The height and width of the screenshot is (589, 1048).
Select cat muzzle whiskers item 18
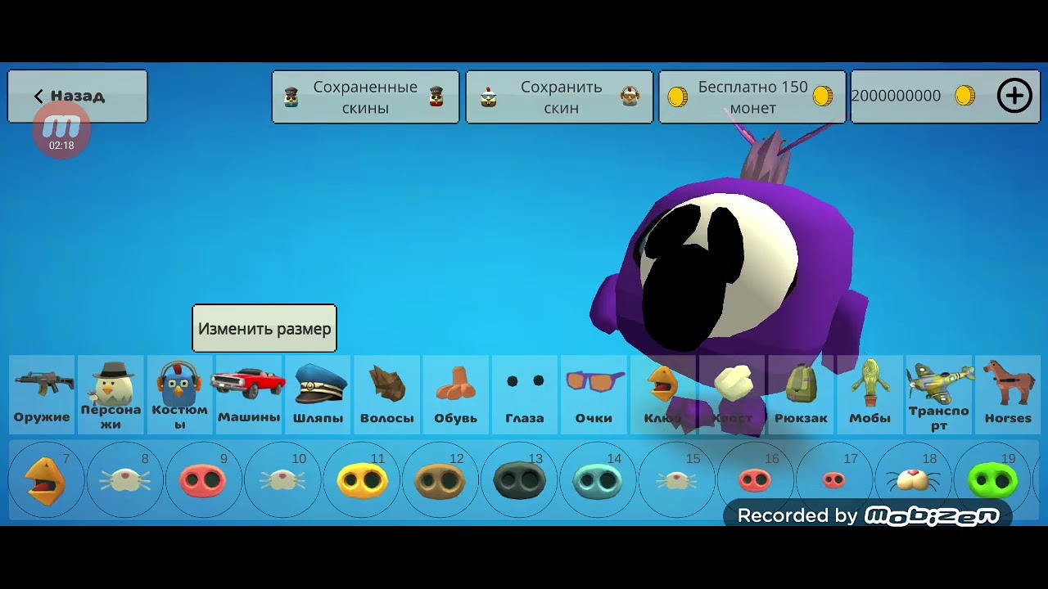tap(913, 481)
